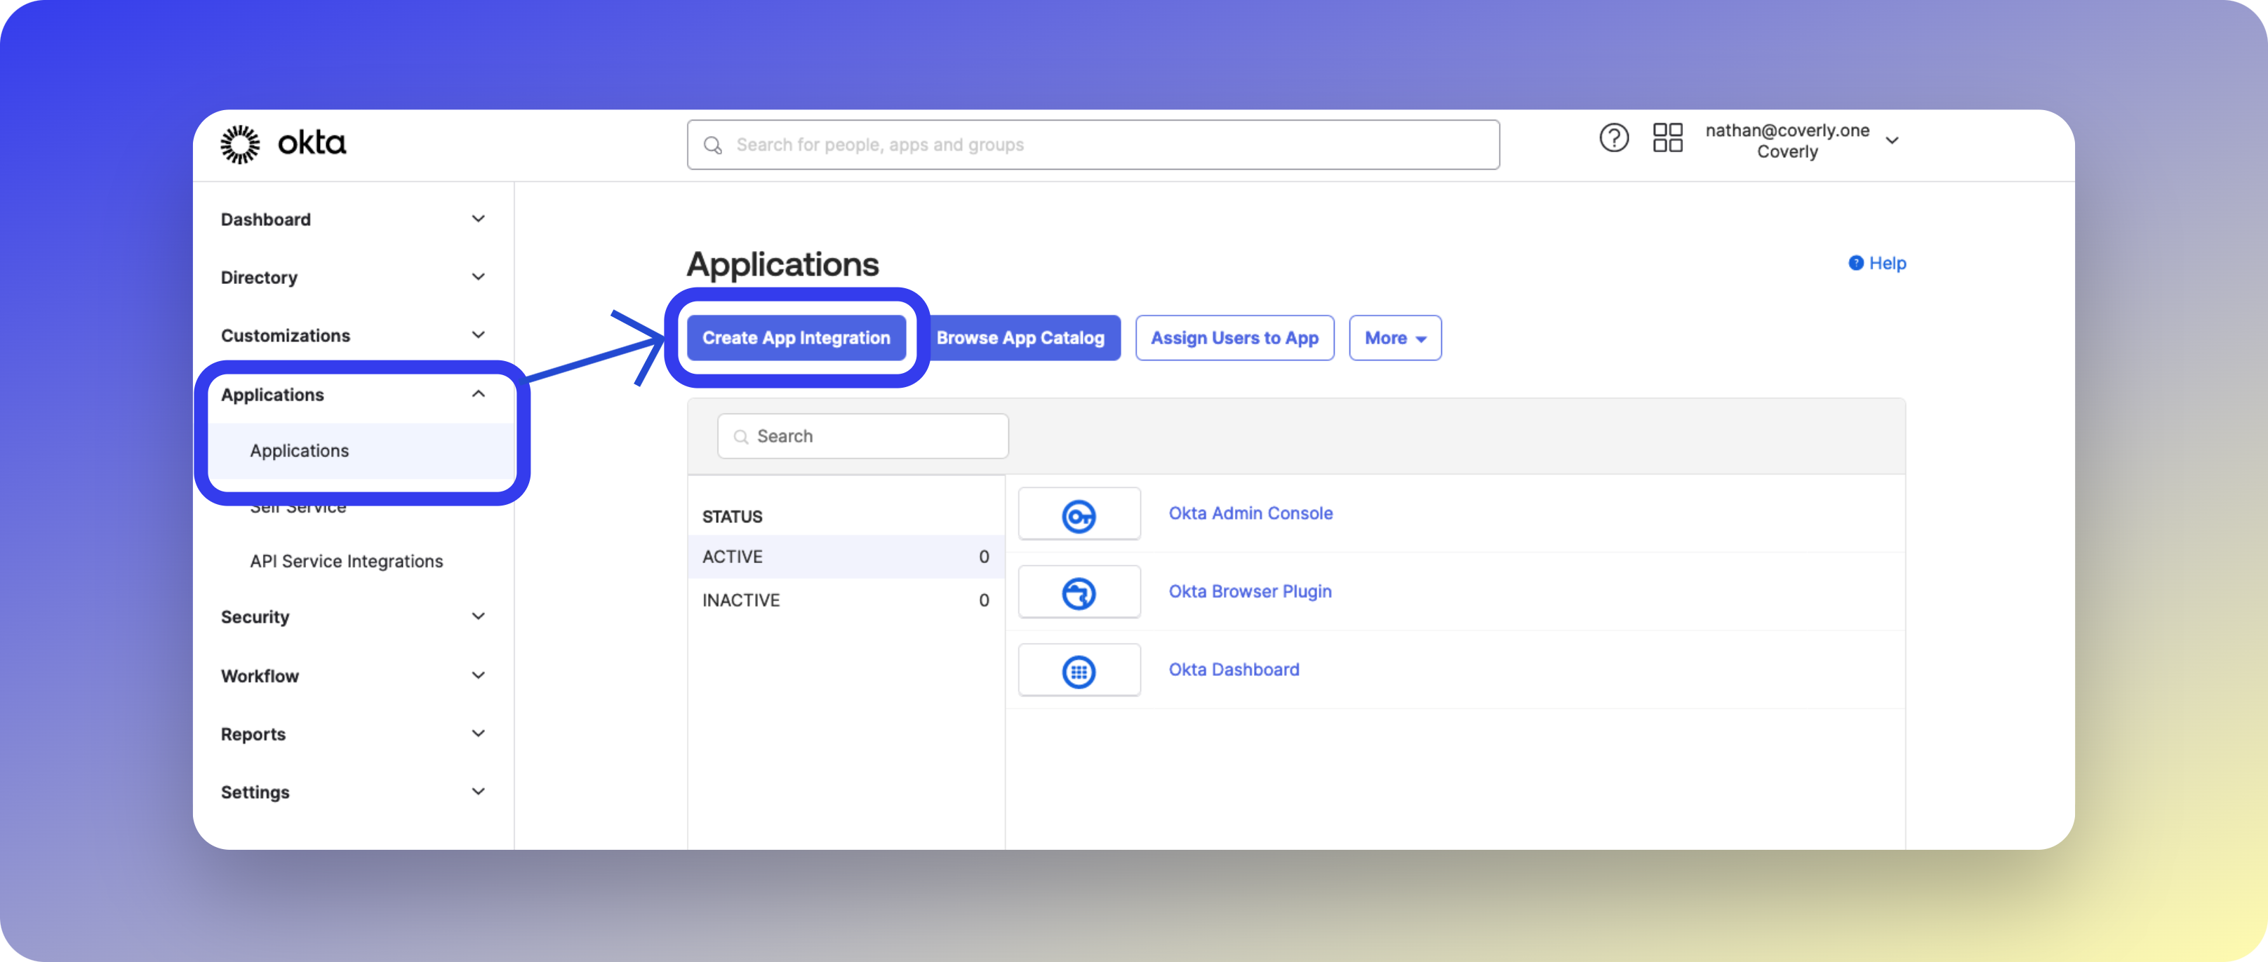
Task: Expand the Dashboard sidebar section
Action: pyautogui.click(x=478, y=219)
